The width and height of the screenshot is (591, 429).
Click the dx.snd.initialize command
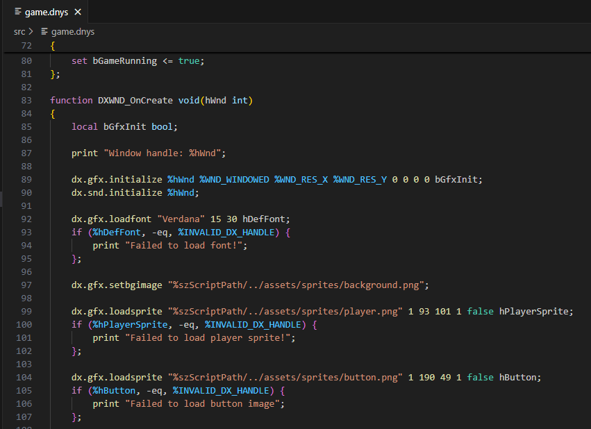[x=116, y=193]
